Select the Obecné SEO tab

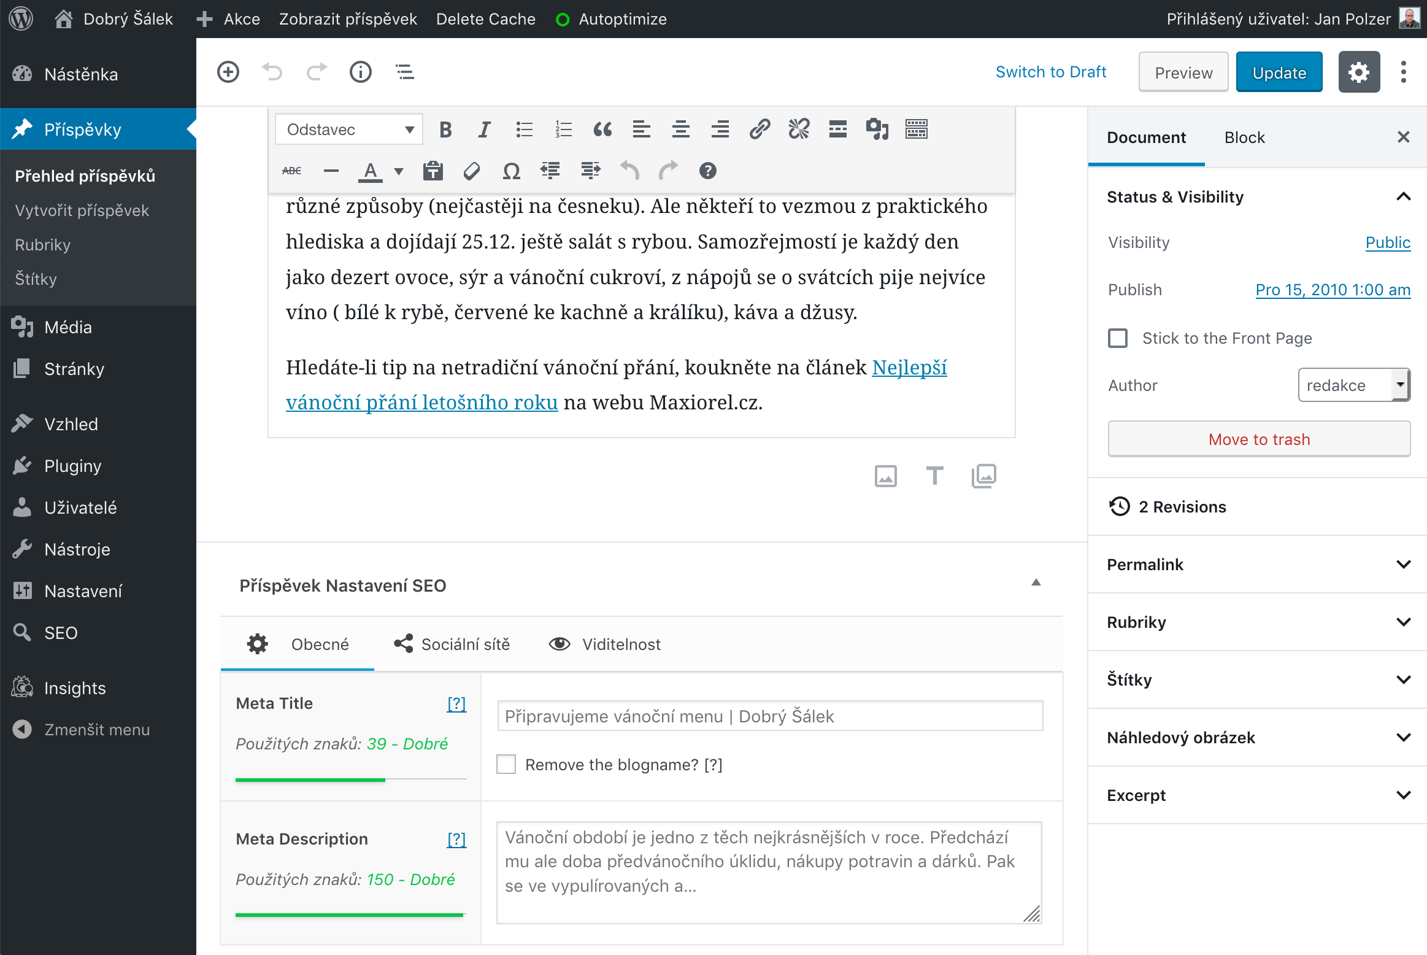(298, 644)
